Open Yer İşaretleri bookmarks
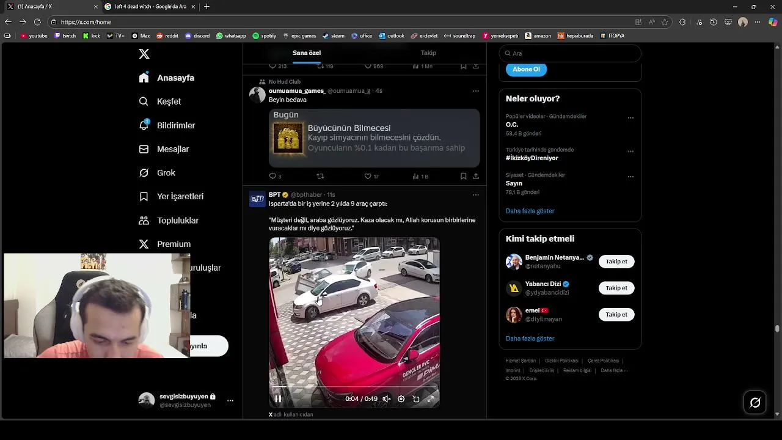Image resolution: width=782 pixels, height=440 pixels. (171, 196)
